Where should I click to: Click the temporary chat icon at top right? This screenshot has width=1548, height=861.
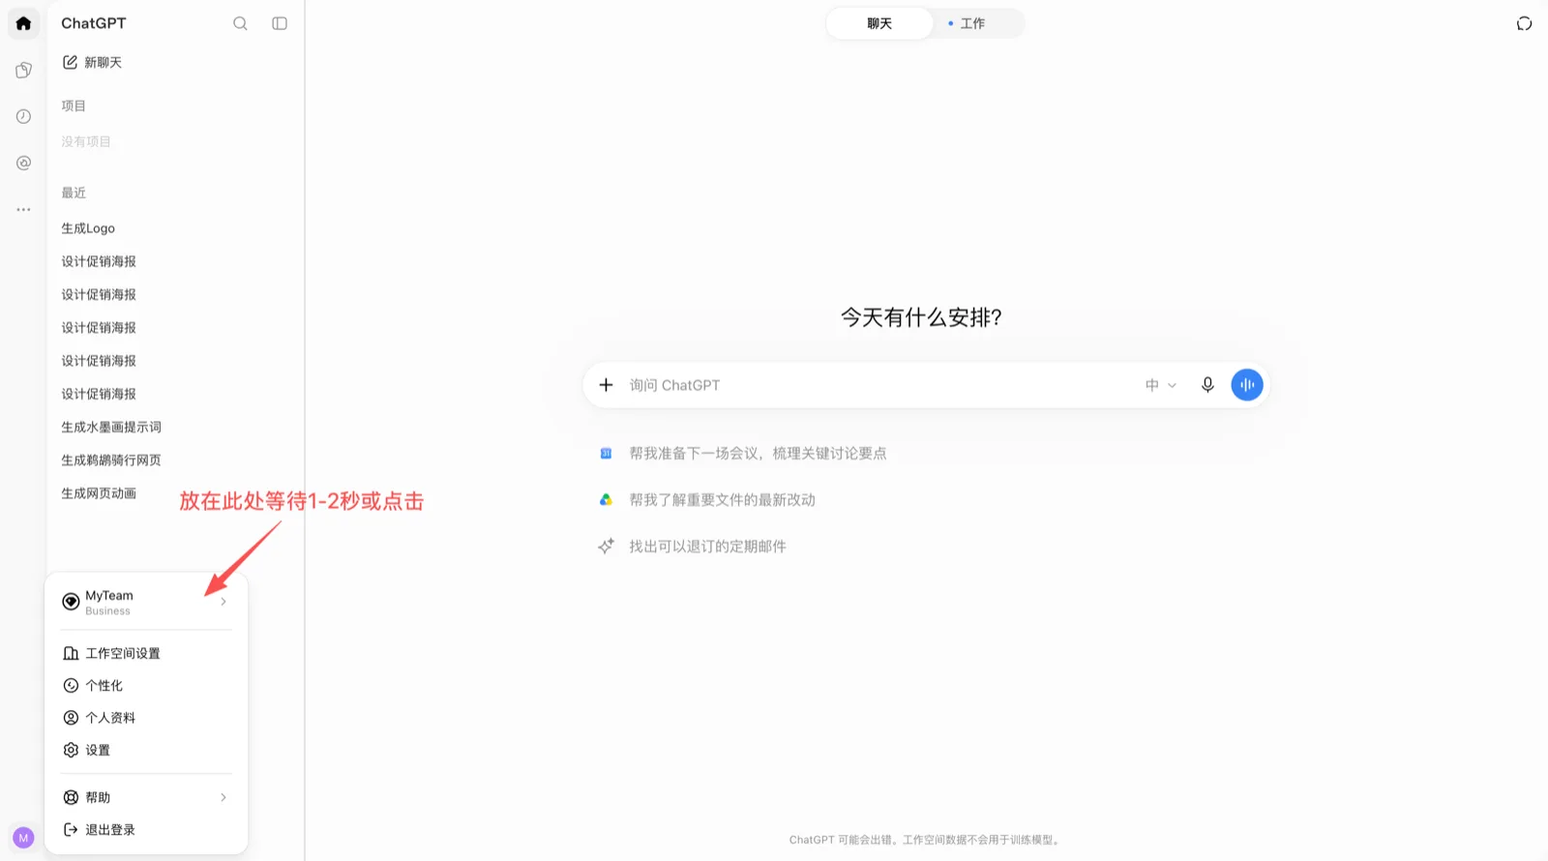click(1524, 23)
